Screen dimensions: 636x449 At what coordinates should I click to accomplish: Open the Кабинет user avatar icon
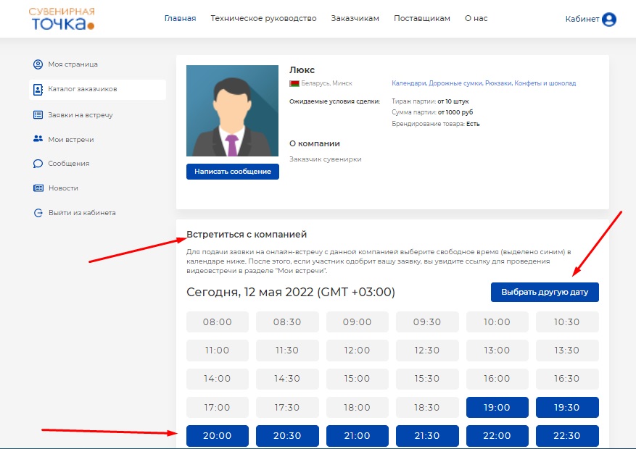point(609,20)
